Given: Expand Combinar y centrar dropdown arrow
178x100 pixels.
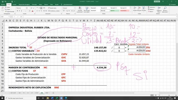Looking at the screenshot, I should point(61,11).
